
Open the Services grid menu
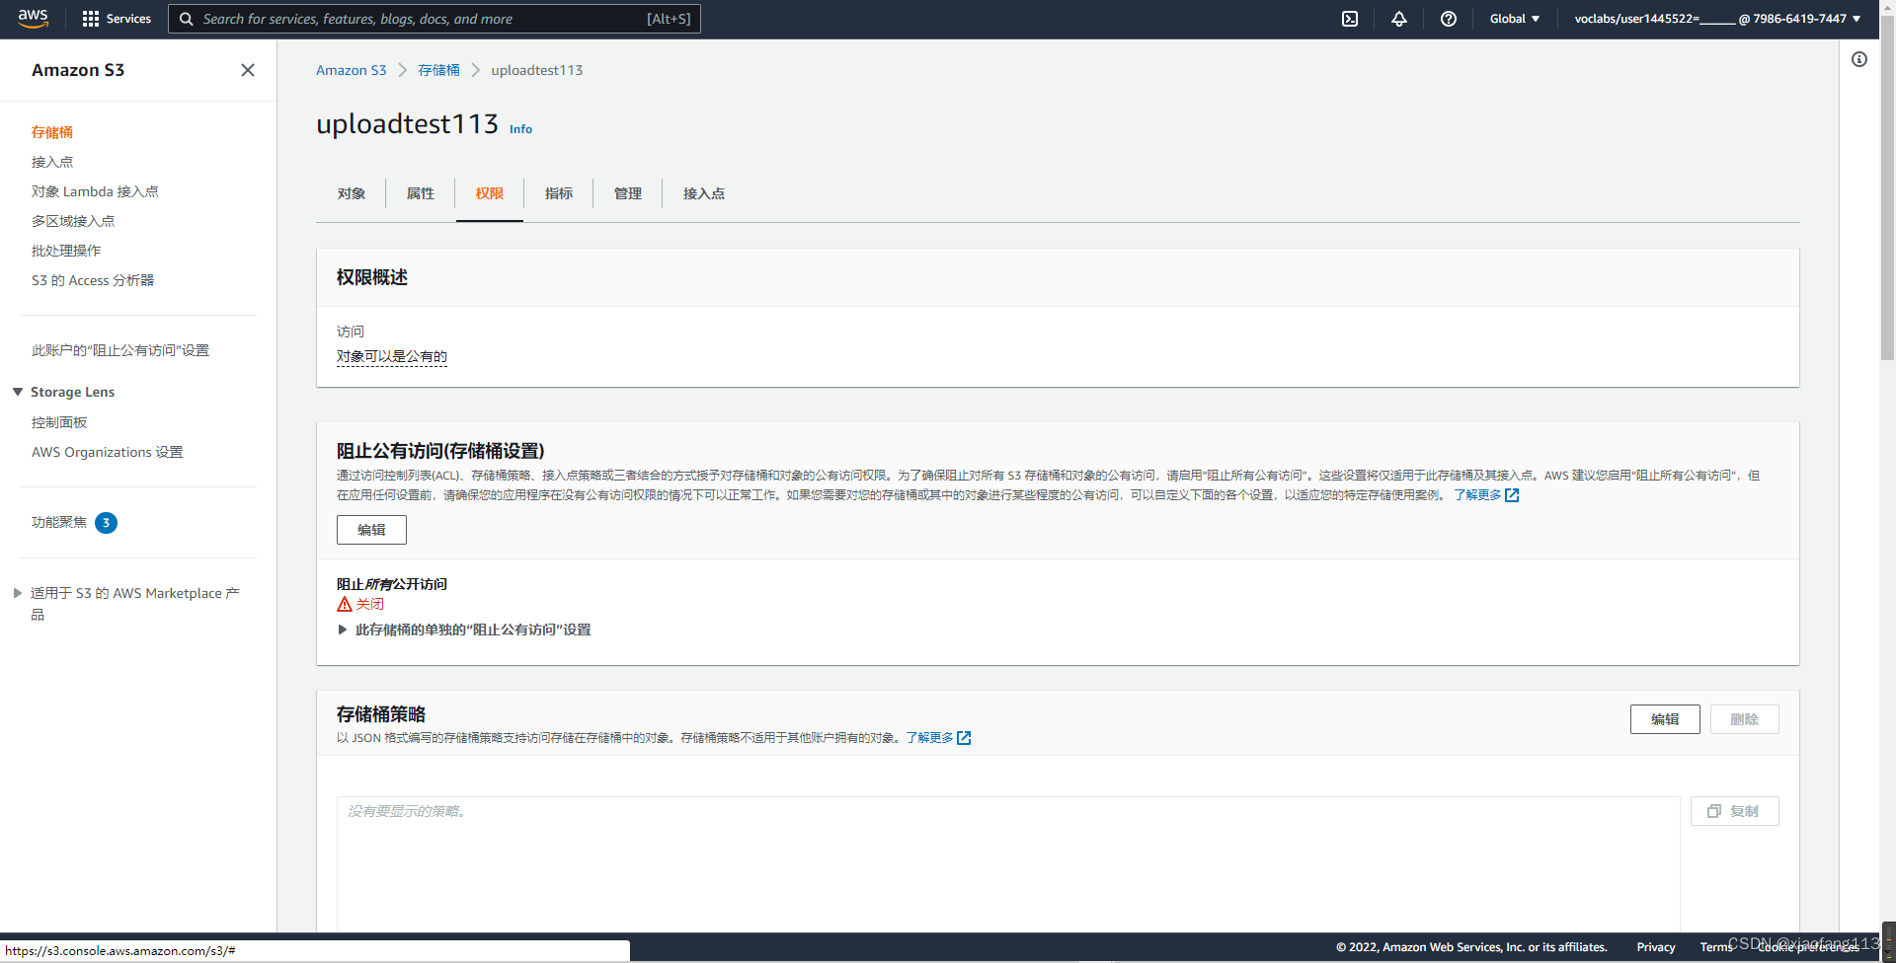point(117,19)
